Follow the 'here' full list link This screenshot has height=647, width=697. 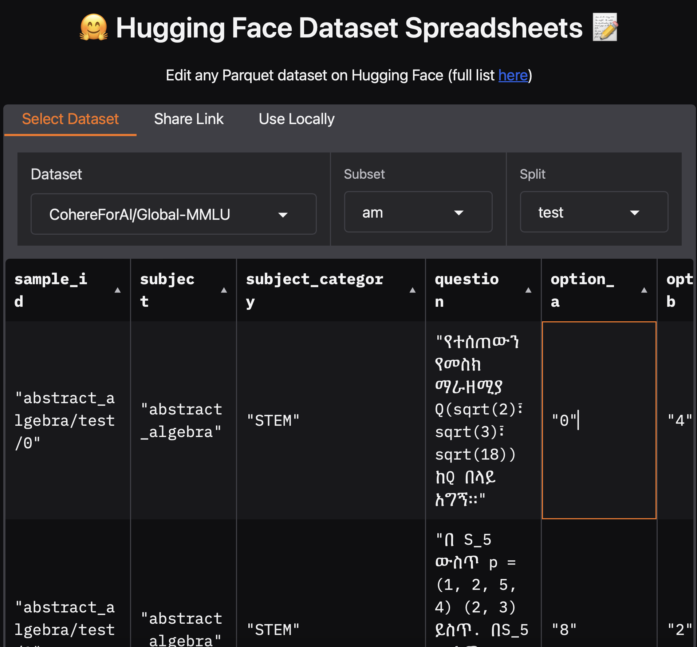pyautogui.click(x=513, y=75)
